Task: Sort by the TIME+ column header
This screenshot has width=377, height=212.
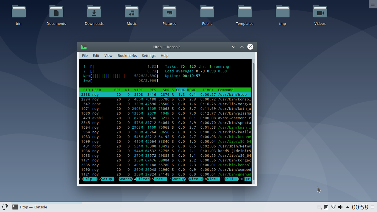Action: point(208,90)
